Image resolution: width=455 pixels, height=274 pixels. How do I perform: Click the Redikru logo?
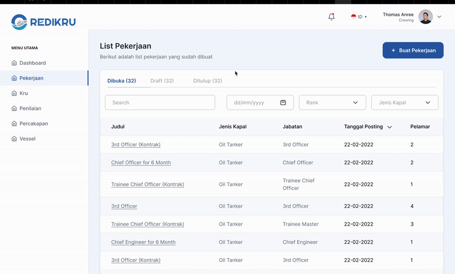[44, 22]
